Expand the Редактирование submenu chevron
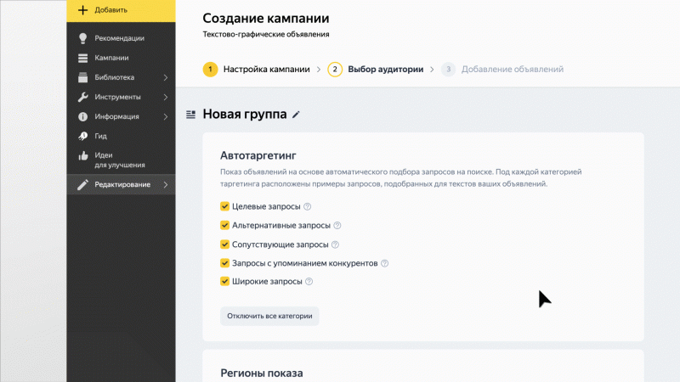The image size is (680, 382). click(165, 185)
